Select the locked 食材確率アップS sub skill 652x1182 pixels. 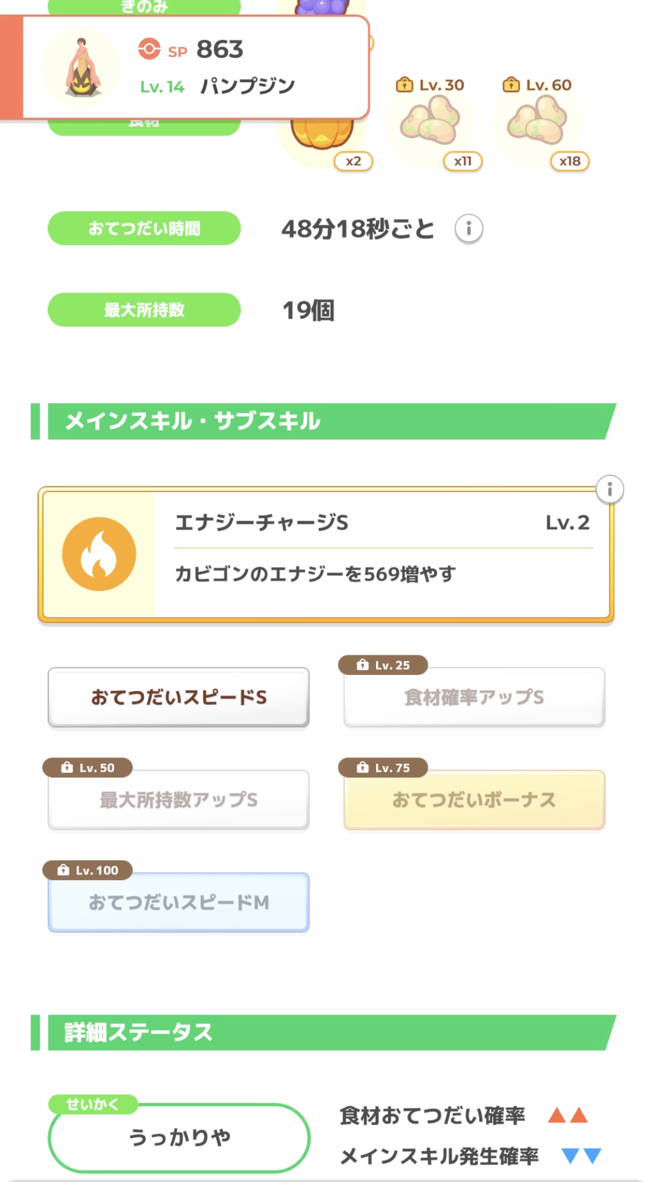pos(474,697)
